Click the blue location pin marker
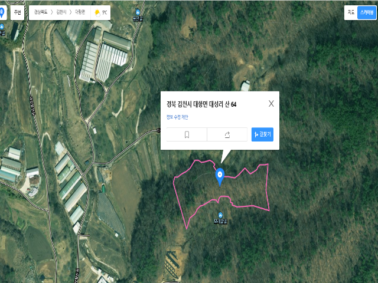 point(220,177)
